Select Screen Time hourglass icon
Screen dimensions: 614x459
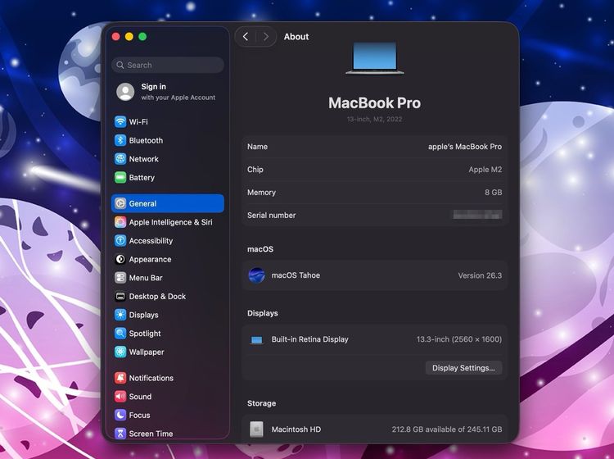120,434
